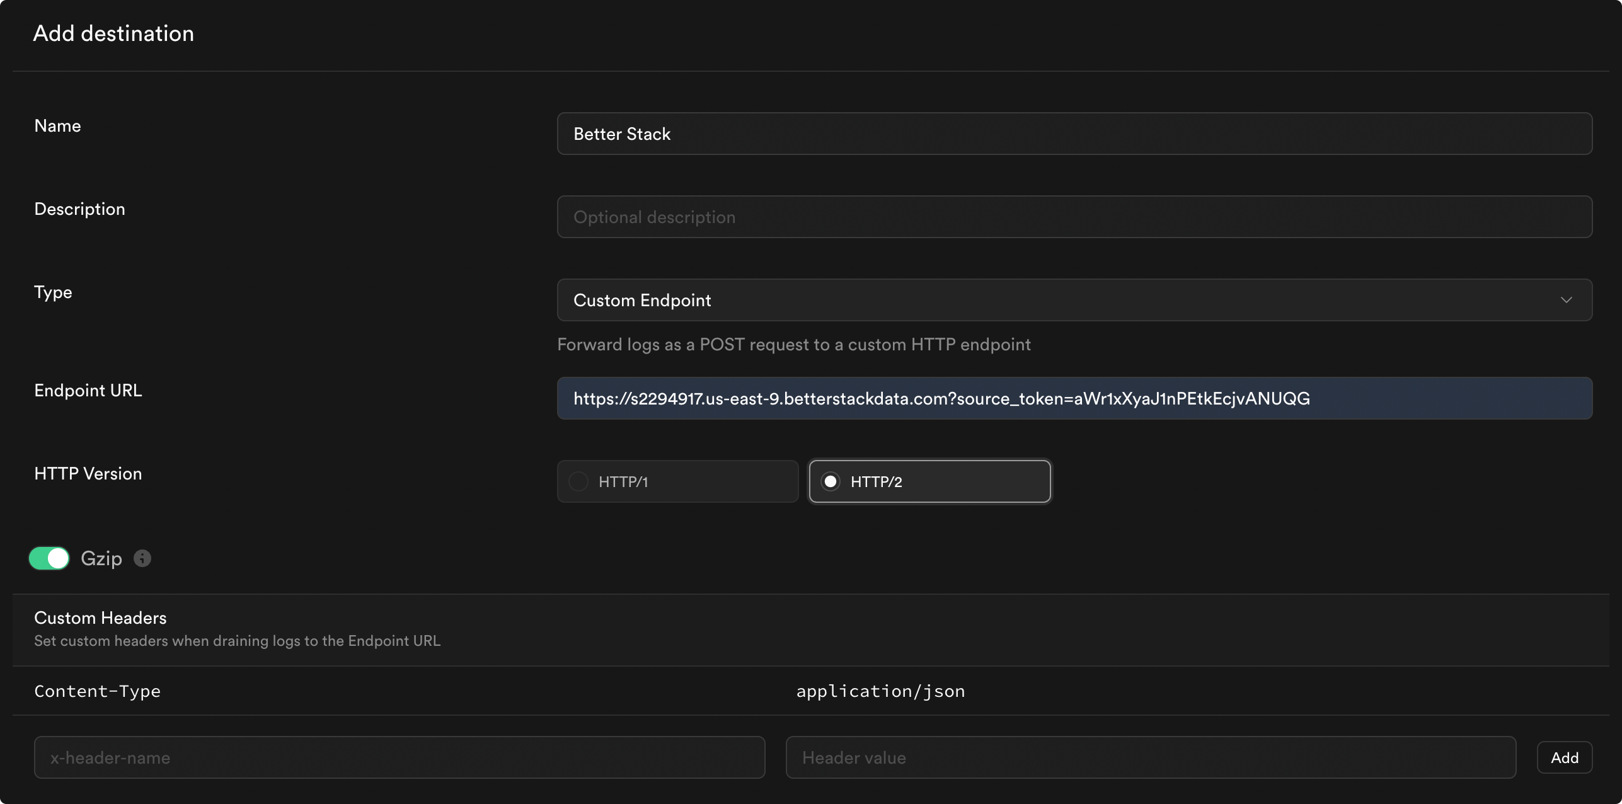Select the HTTP/1 radio button
The height and width of the screenshot is (804, 1622).
click(x=577, y=481)
